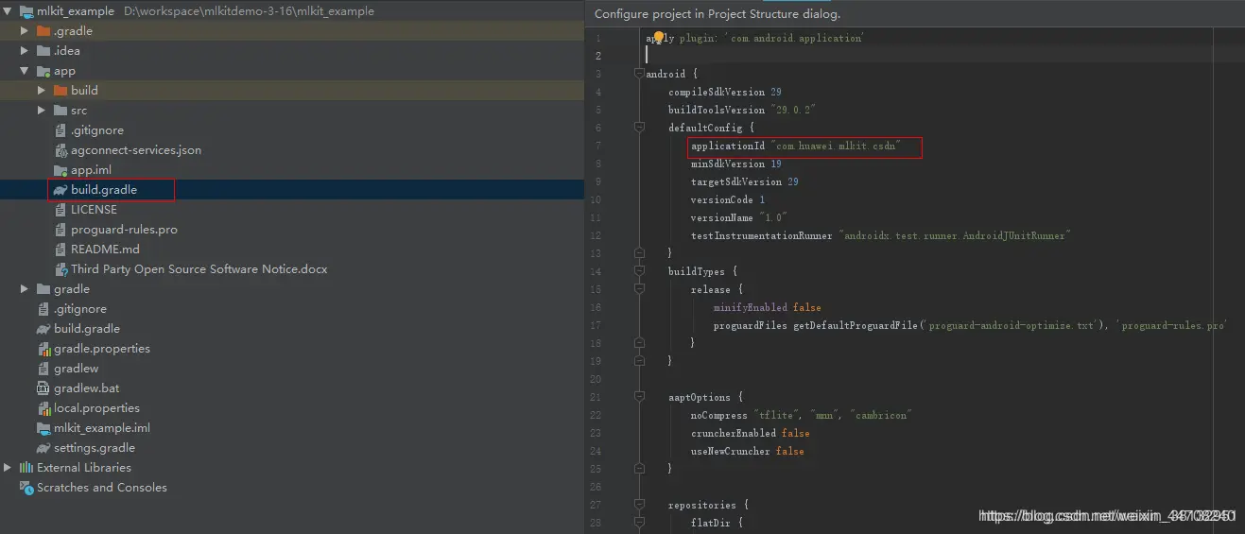Screen dimensions: 1245x534
Task: Fold the aaptOptions block gutter marker
Action: tap(639, 397)
